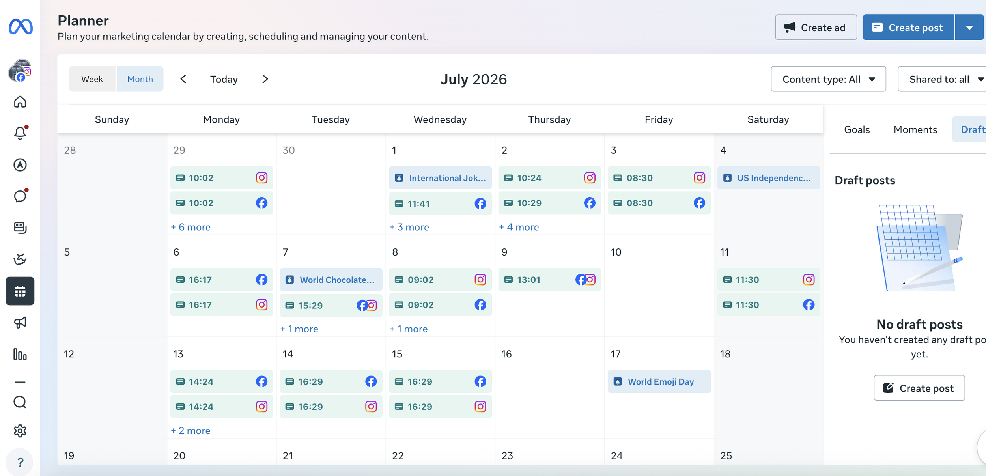Image resolution: width=986 pixels, height=476 pixels.
Task: Expand + 3 more on July 1
Action: (x=409, y=227)
